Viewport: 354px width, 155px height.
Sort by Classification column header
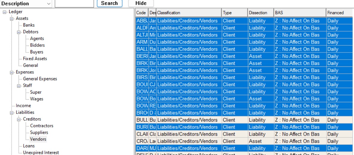point(189,13)
